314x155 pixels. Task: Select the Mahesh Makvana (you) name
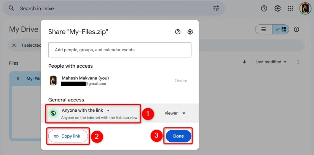(85, 78)
